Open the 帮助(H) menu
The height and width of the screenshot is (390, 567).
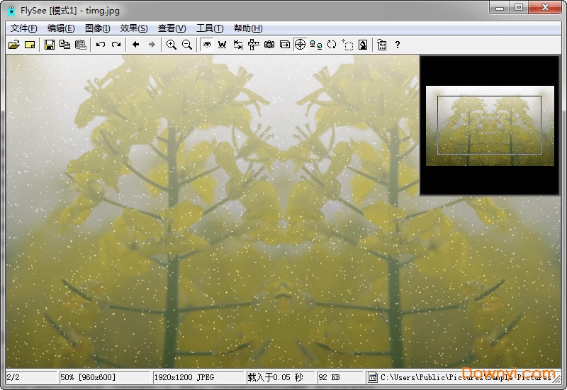[x=247, y=28]
